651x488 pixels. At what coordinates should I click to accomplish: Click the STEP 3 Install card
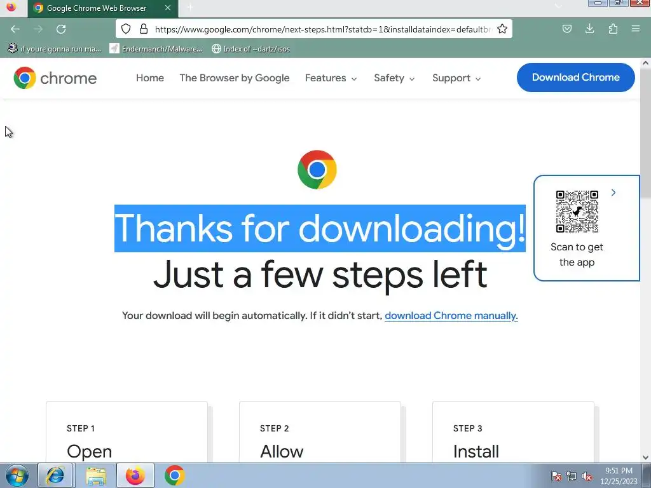pyautogui.click(x=513, y=431)
